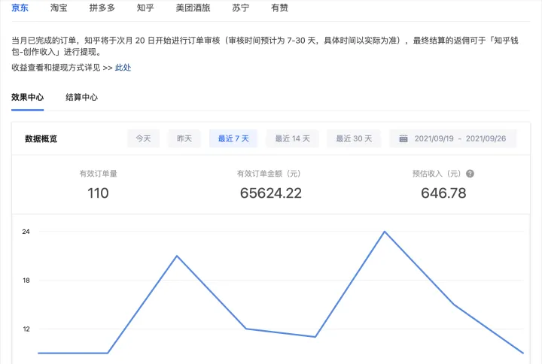This screenshot has width=542, height=364.
Task: Switch to the 苏宁 tab
Action: (x=241, y=8)
